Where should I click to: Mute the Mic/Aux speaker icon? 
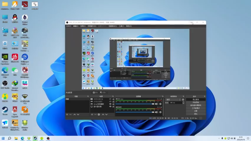pos(157,104)
